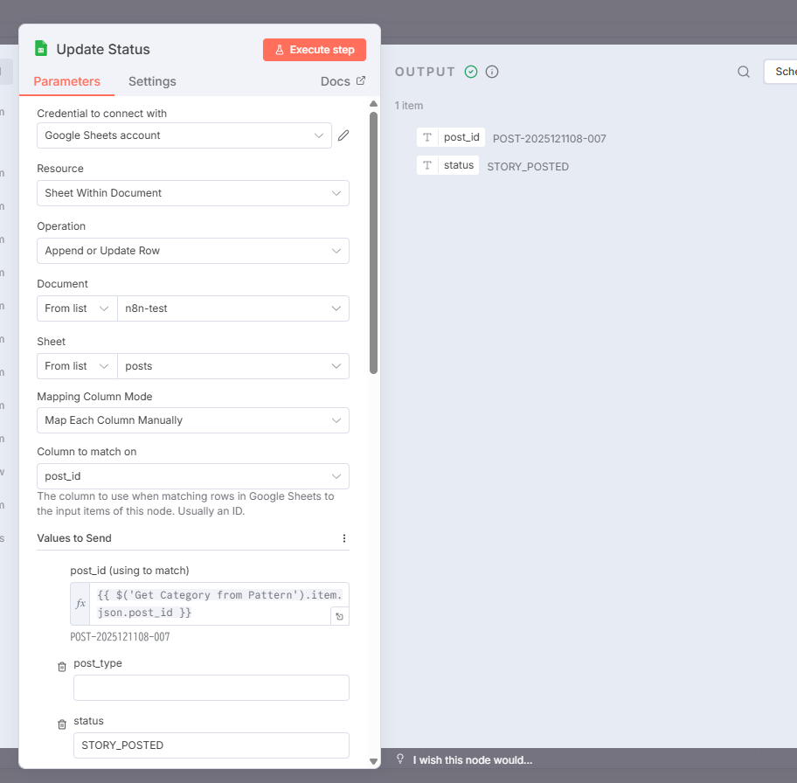Delete the post_type field with trash icon
This screenshot has height=783, width=797.
[62, 667]
